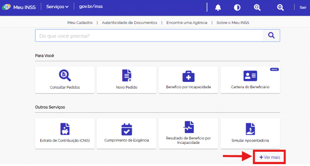Zoom in with the magnifier plus icon
310x166 pixels.
tap(257, 7)
